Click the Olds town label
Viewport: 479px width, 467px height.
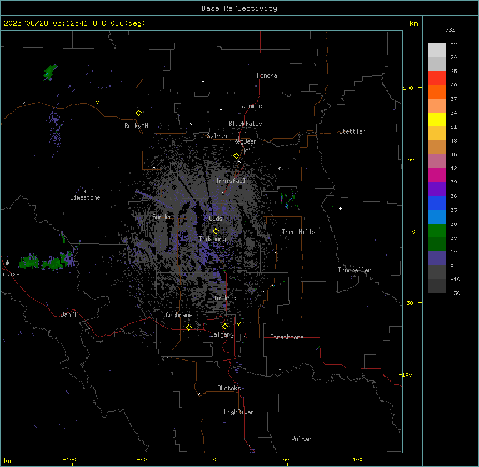point(216,219)
